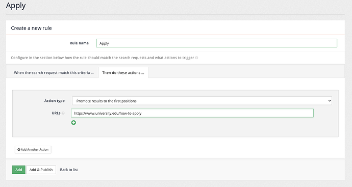
Task: Click the plus icon inside Add Another Action
Action: tap(19, 150)
